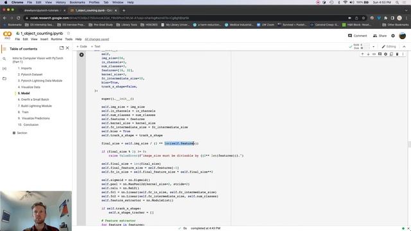This screenshot has width=411, height=231.
Task: Pop out Table of contents into new tab
Action: click(x=62, y=48)
